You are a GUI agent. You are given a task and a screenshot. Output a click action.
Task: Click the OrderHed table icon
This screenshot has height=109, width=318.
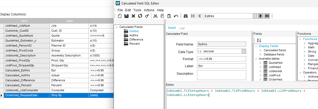(265, 80)
